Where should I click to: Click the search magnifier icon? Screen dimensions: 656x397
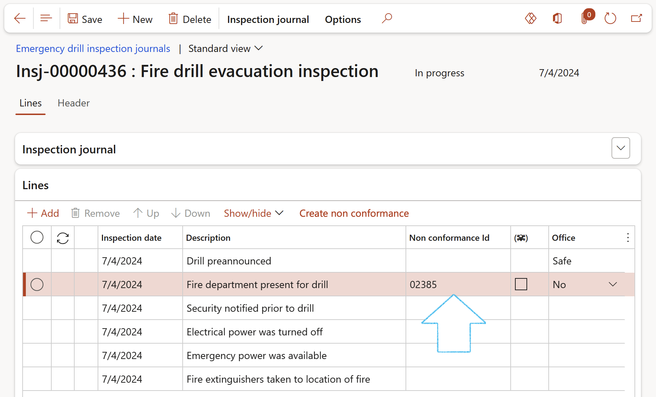(387, 19)
